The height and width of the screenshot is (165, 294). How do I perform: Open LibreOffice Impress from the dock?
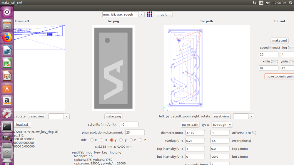tap(7, 76)
